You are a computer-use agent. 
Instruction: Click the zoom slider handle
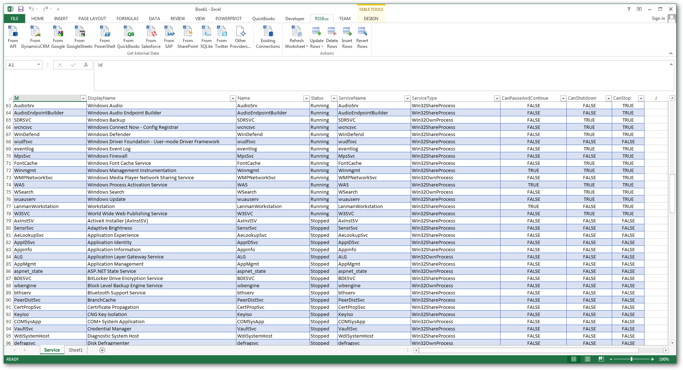[632, 359]
